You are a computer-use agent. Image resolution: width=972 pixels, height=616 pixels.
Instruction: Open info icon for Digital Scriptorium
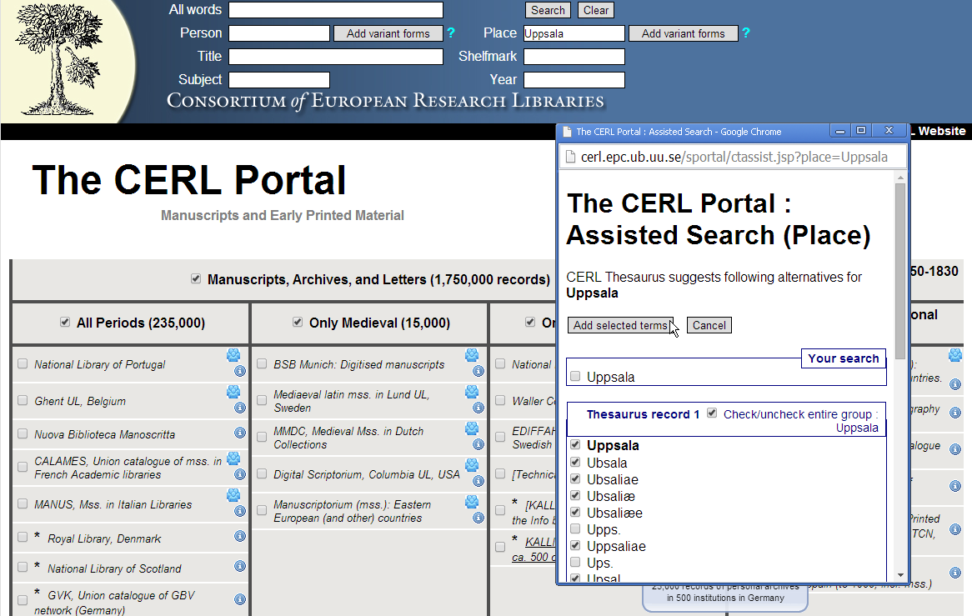coord(478,481)
